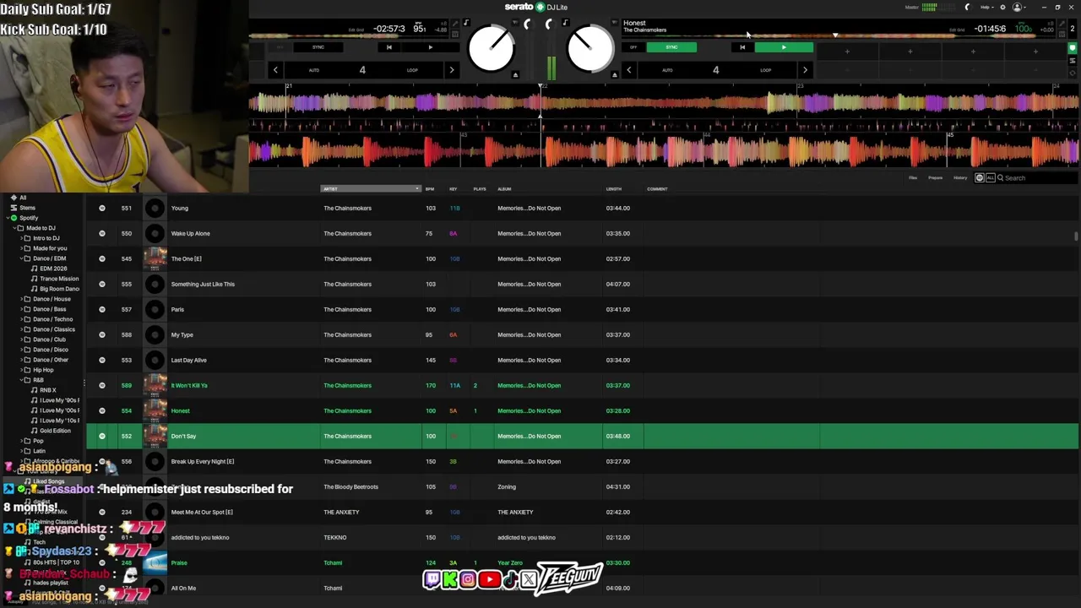Open the Help menu
This screenshot has width=1081, height=608.
click(986, 7)
